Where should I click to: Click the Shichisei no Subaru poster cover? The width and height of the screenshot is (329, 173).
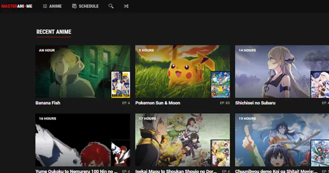pos(320,85)
